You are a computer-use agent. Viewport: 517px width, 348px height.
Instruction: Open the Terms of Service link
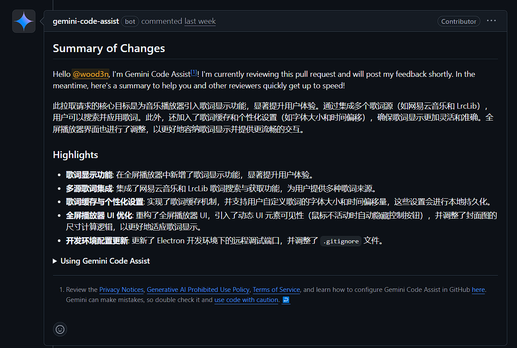pos(276,290)
